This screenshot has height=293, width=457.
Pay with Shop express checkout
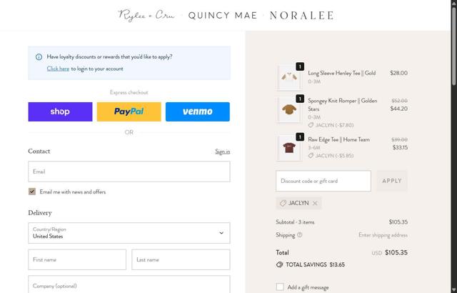pyautogui.click(x=60, y=111)
